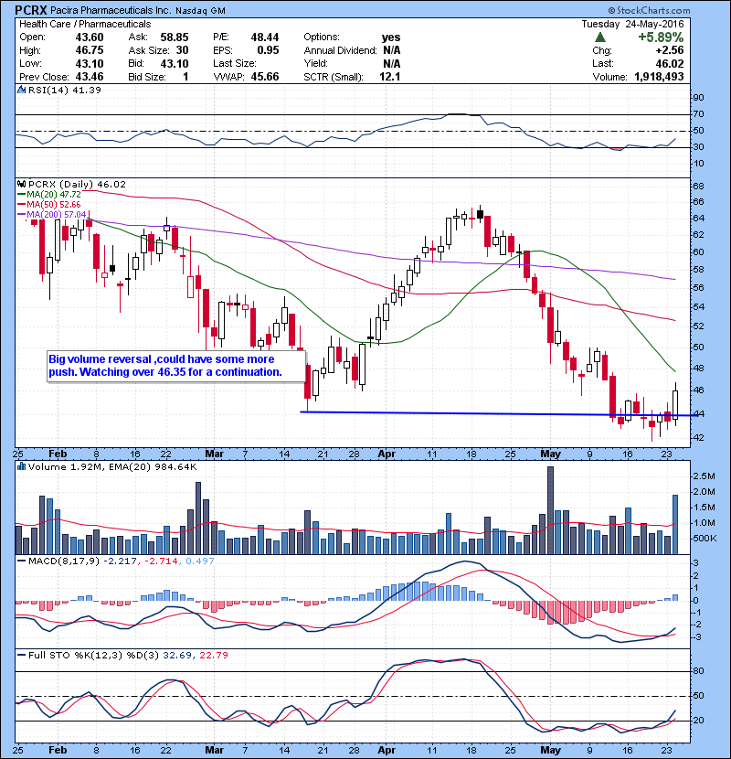The width and height of the screenshot is (731, 759).
Task: Click the MA(200) 57.04 legend text
Action: click(56, 214)
